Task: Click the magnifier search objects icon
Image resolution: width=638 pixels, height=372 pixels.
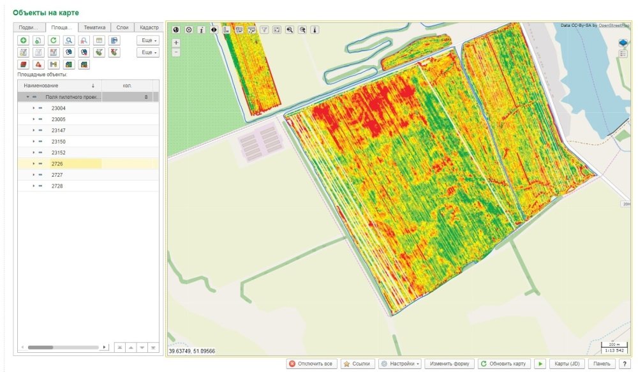Action: (69, 40)
